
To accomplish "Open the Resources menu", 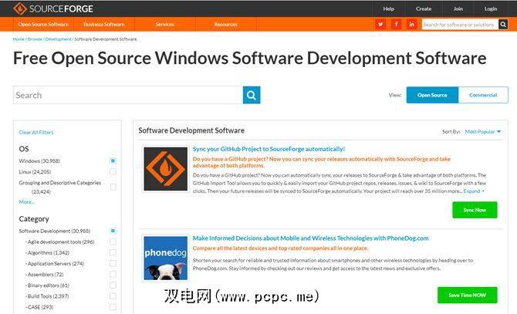I will click(x=226, y=24).
